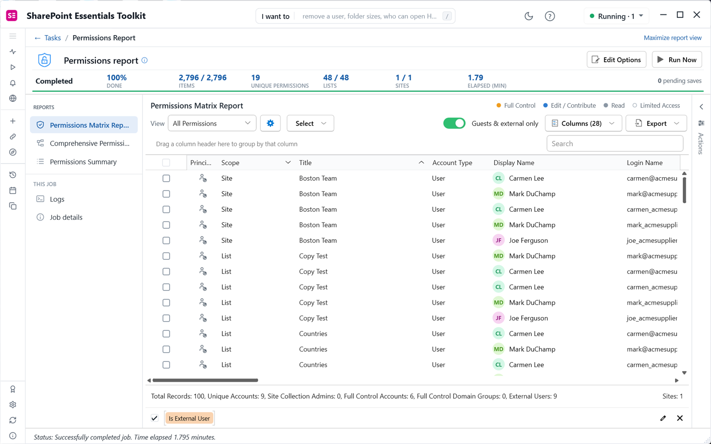711x444 pixels.
Task: Open the Select dropdown button
Action: tap(310, 123)
